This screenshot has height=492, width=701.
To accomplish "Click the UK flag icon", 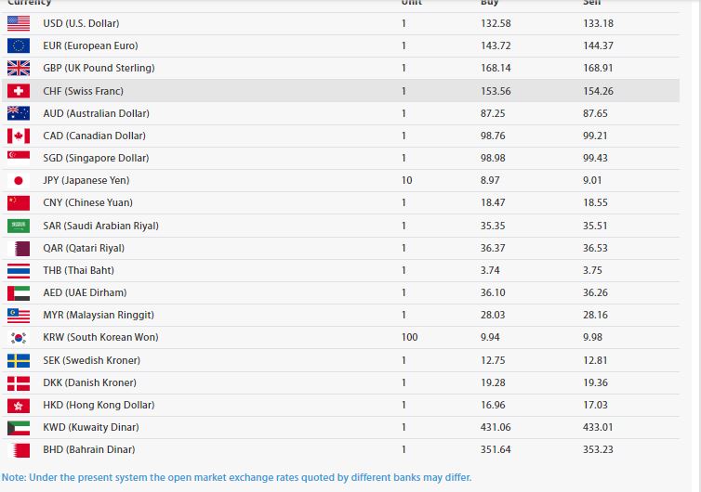I will (19, 68).
